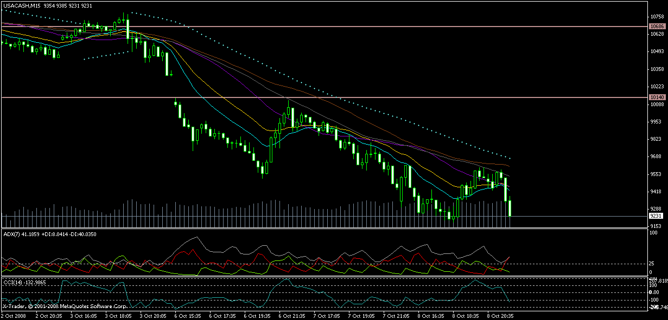
Task: Click the 6 Oct 19:35 time label
Action: tap(257, 315)
